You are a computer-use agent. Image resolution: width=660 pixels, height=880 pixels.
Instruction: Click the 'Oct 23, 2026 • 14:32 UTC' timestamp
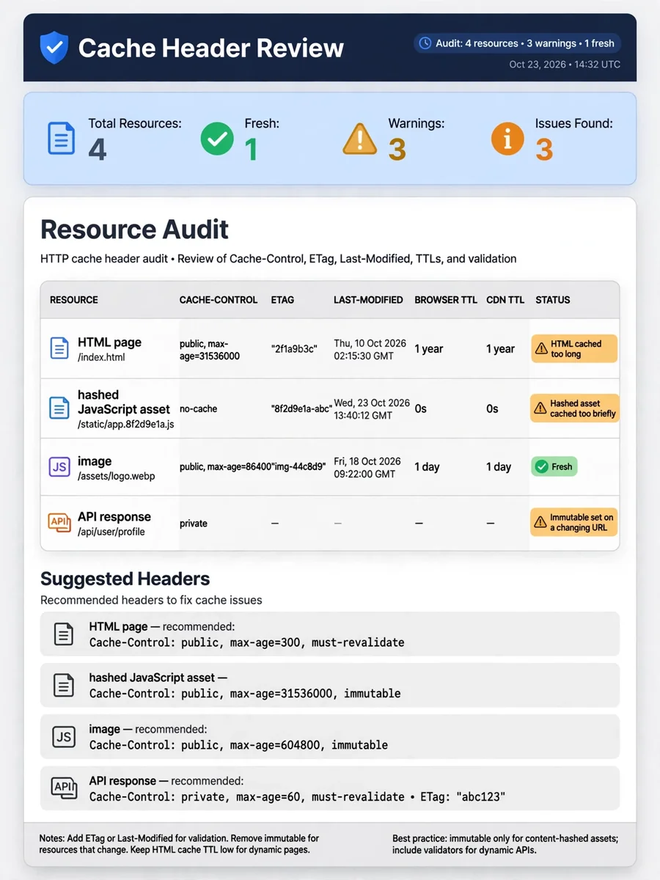coord(565,65)
